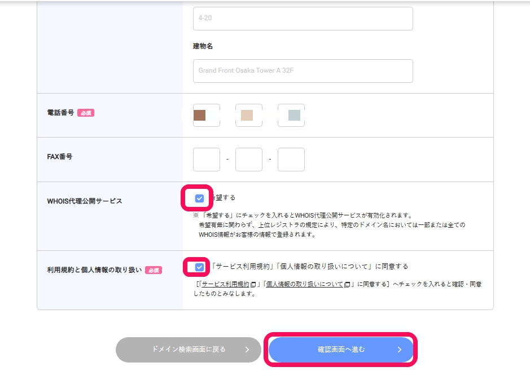Check the 利用規約と個人情報 agreement checkbox
Screen dimensions: 530x380
coord(199,267)
